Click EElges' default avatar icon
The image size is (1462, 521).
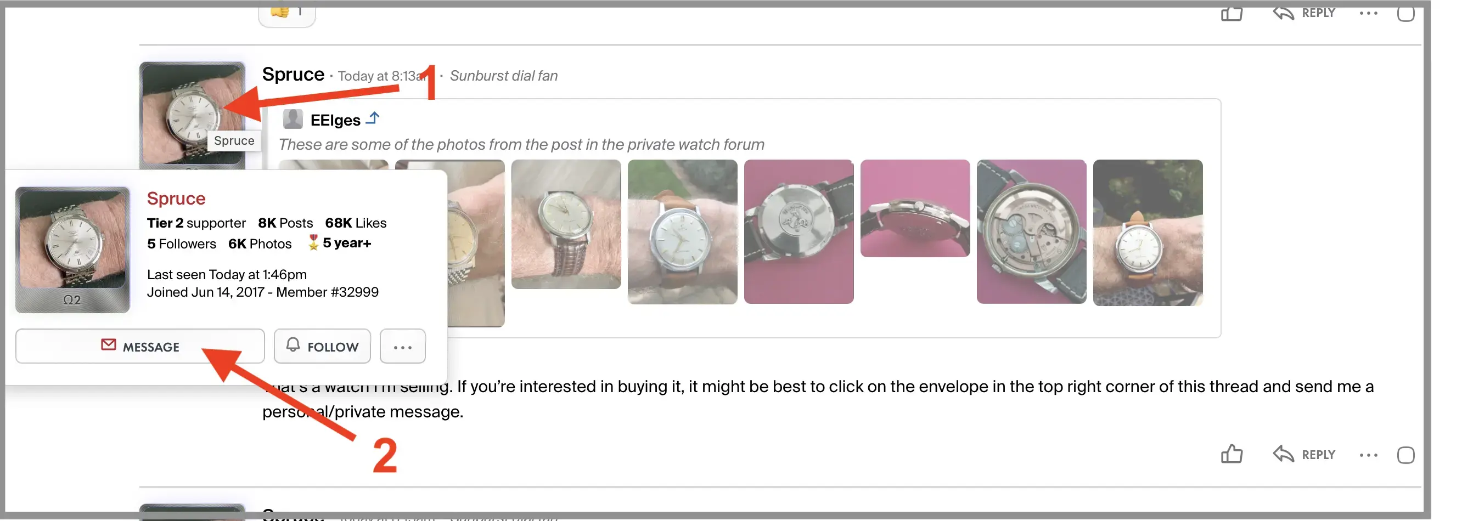click(293, 119)
